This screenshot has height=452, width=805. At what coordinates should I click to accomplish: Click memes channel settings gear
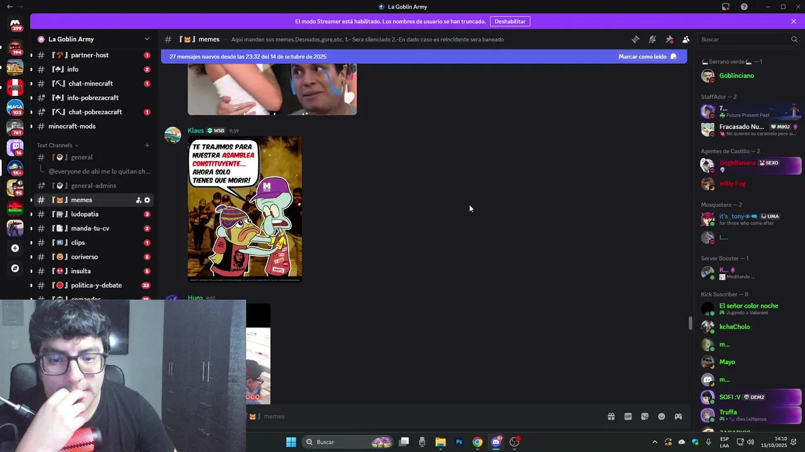[147, 200]
